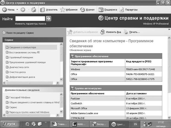
Task: Switch to Глава Word taskbar button
Action: click(x=60, y=124)
